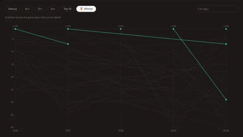Click the 2016 rank 1 green dot

point(15,29)
